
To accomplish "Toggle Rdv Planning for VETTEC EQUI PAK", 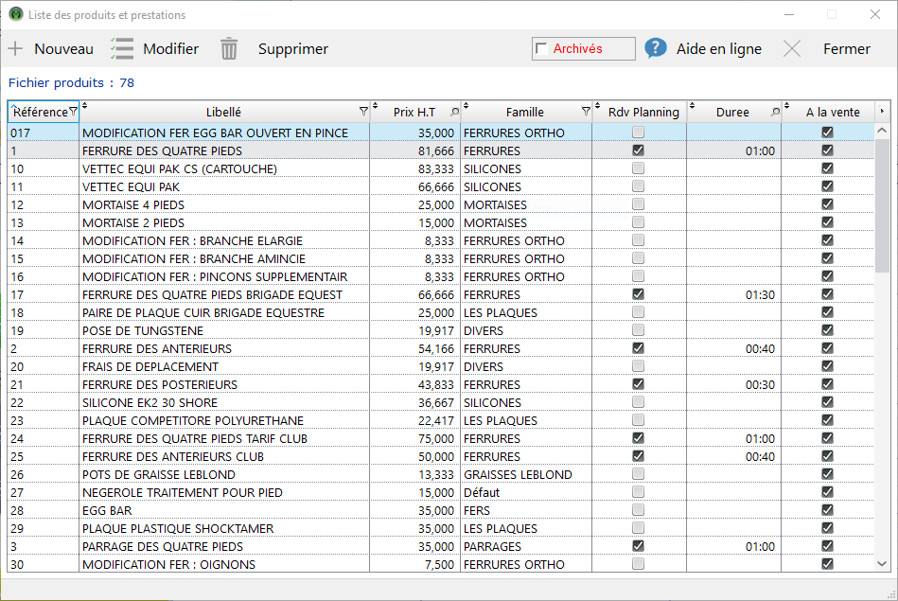I will (638, 186).
